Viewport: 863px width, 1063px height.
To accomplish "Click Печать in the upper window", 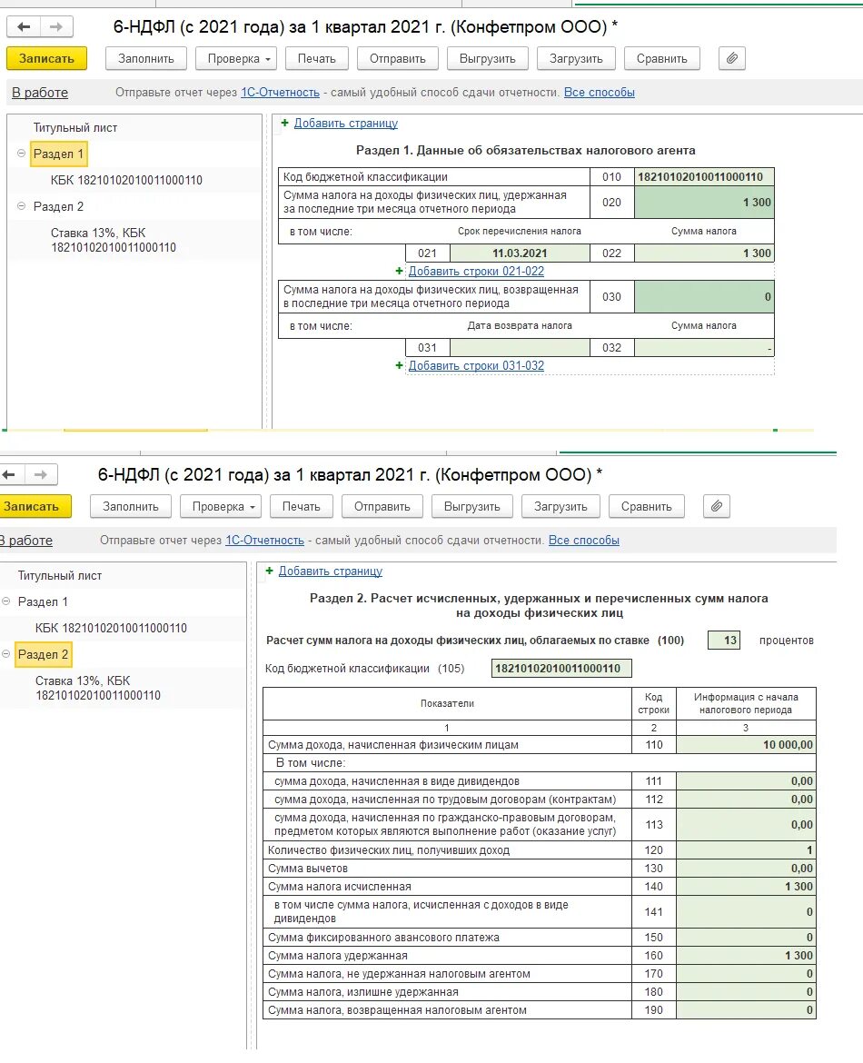I will coord(317,58).
